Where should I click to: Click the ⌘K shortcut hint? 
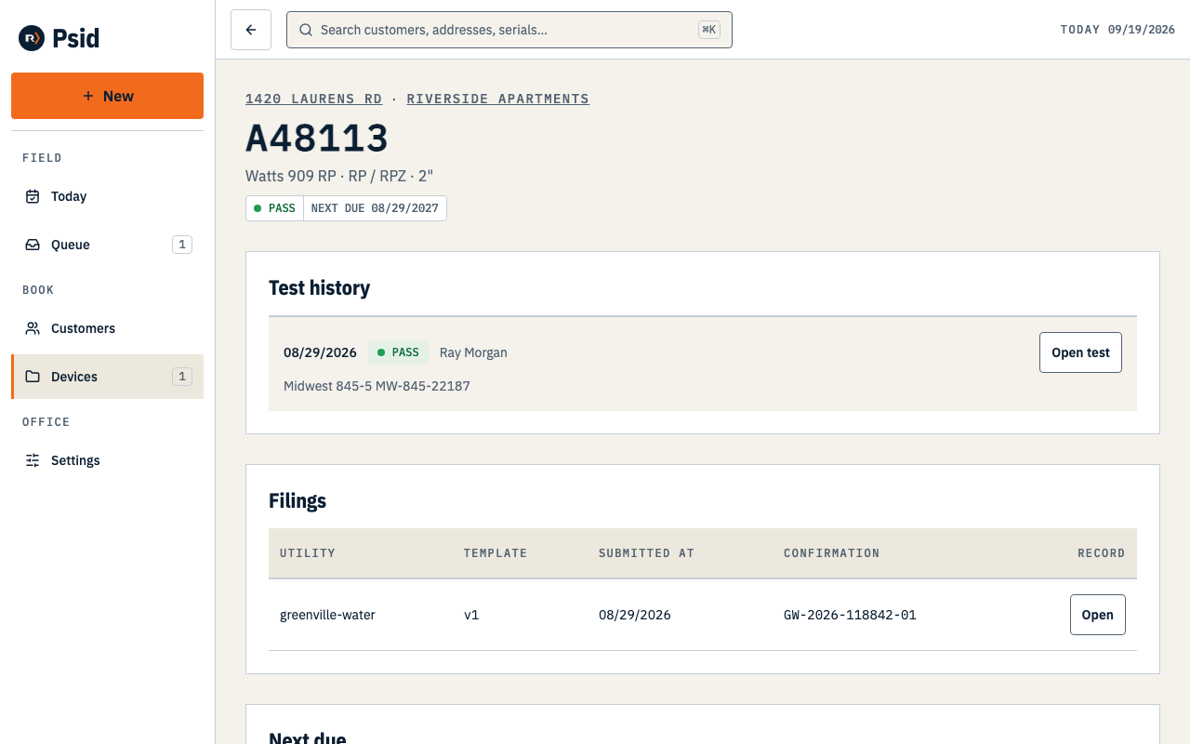click(x=709, y=30)
